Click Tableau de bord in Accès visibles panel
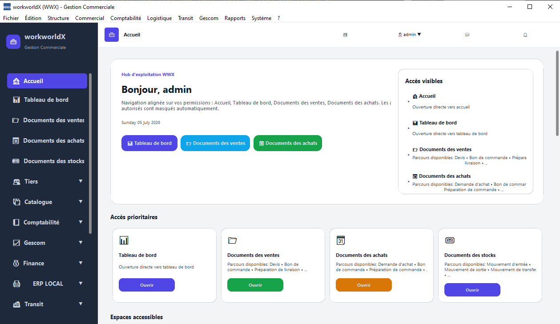Screen dimensions: 560x324 pyautogui.click(x=435, y=123)
